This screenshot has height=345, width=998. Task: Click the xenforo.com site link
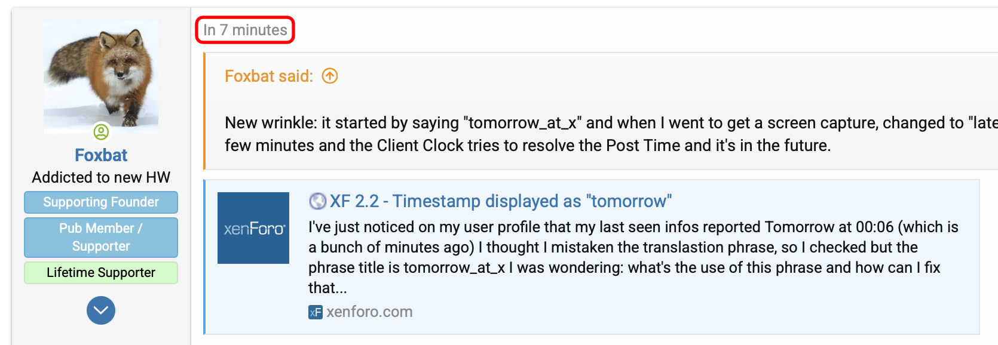[369, 312]
